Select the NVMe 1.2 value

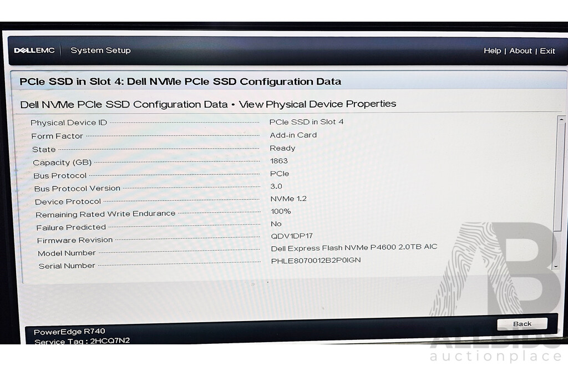tap(288, 199)
